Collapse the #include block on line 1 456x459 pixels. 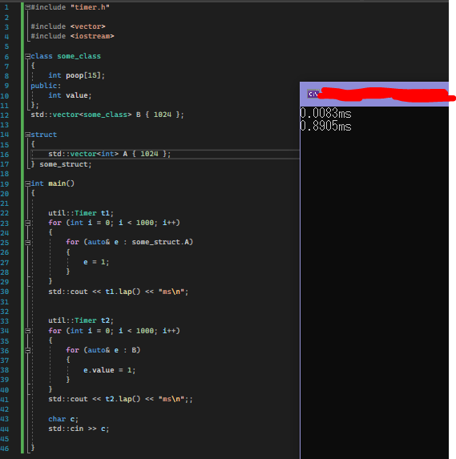[x=28, y=7]
